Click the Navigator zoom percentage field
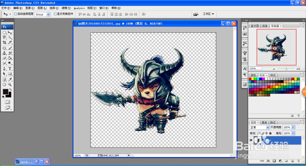Screen dimensions: 306x166 click(x=256, y=68)
